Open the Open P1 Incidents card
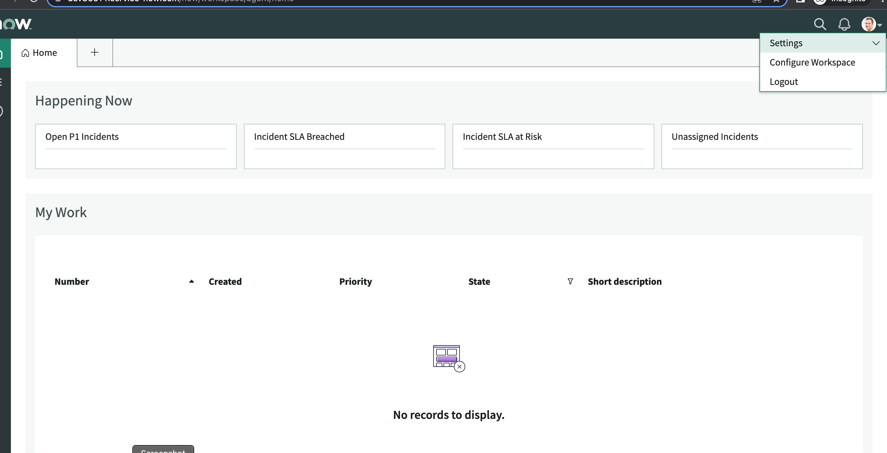Image resolution: width=887 pixels, height=453 pixels. point(136,146)
